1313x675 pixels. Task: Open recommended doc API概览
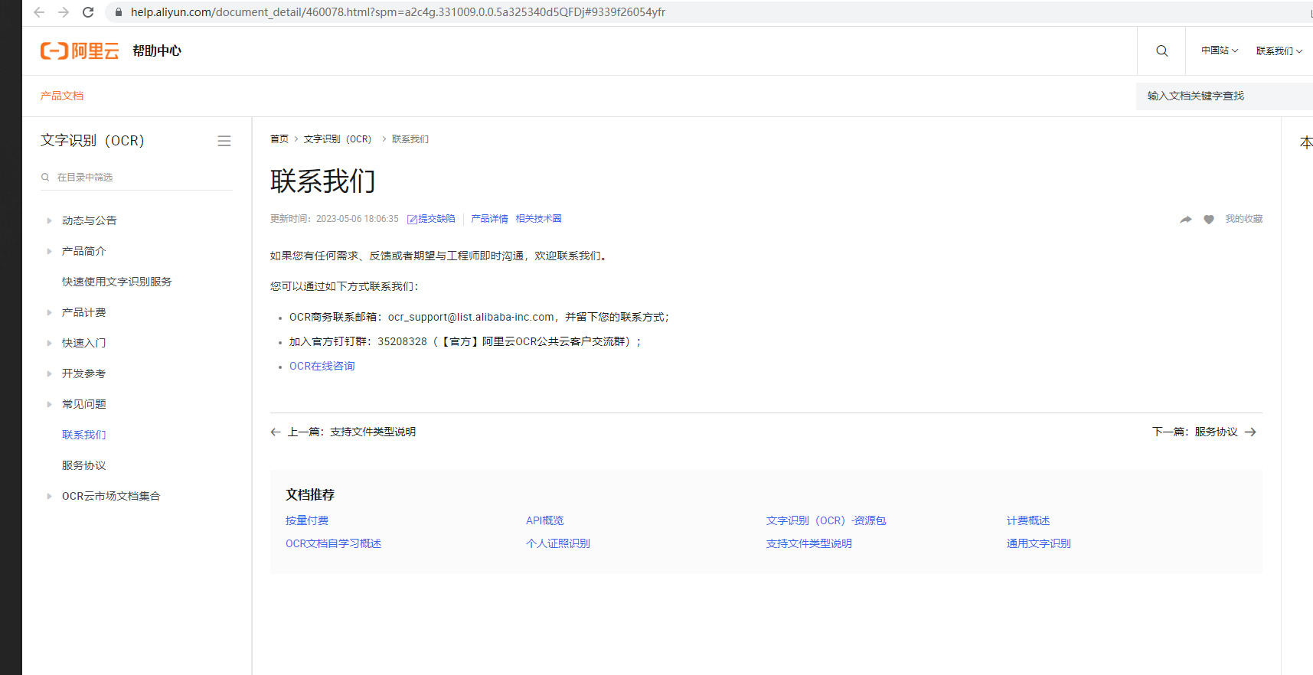[x=545, y=520]
